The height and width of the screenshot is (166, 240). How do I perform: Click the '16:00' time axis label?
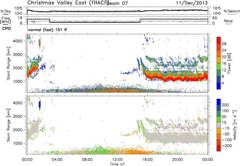147,160
